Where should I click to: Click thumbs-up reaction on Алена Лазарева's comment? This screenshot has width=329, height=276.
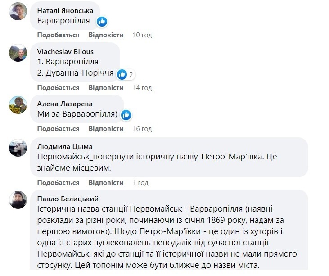126,115
